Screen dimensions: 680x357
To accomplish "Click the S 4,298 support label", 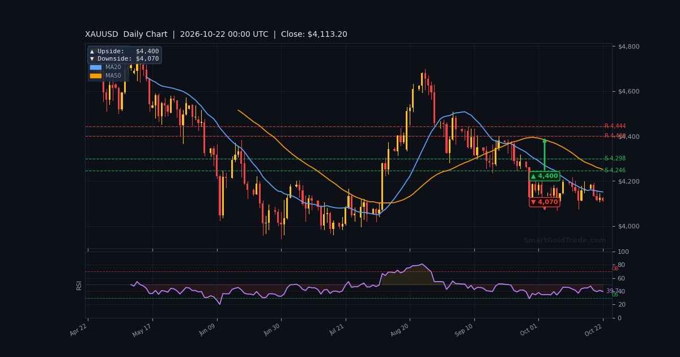I will pyautogui.click(x=615, y=159).
